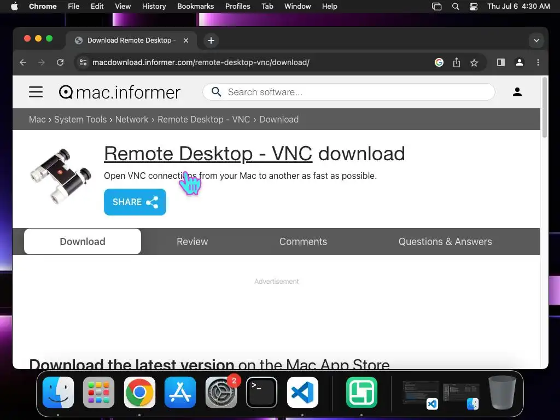
Task: Open the Questions & Answers tab
Action: point(445,241)
